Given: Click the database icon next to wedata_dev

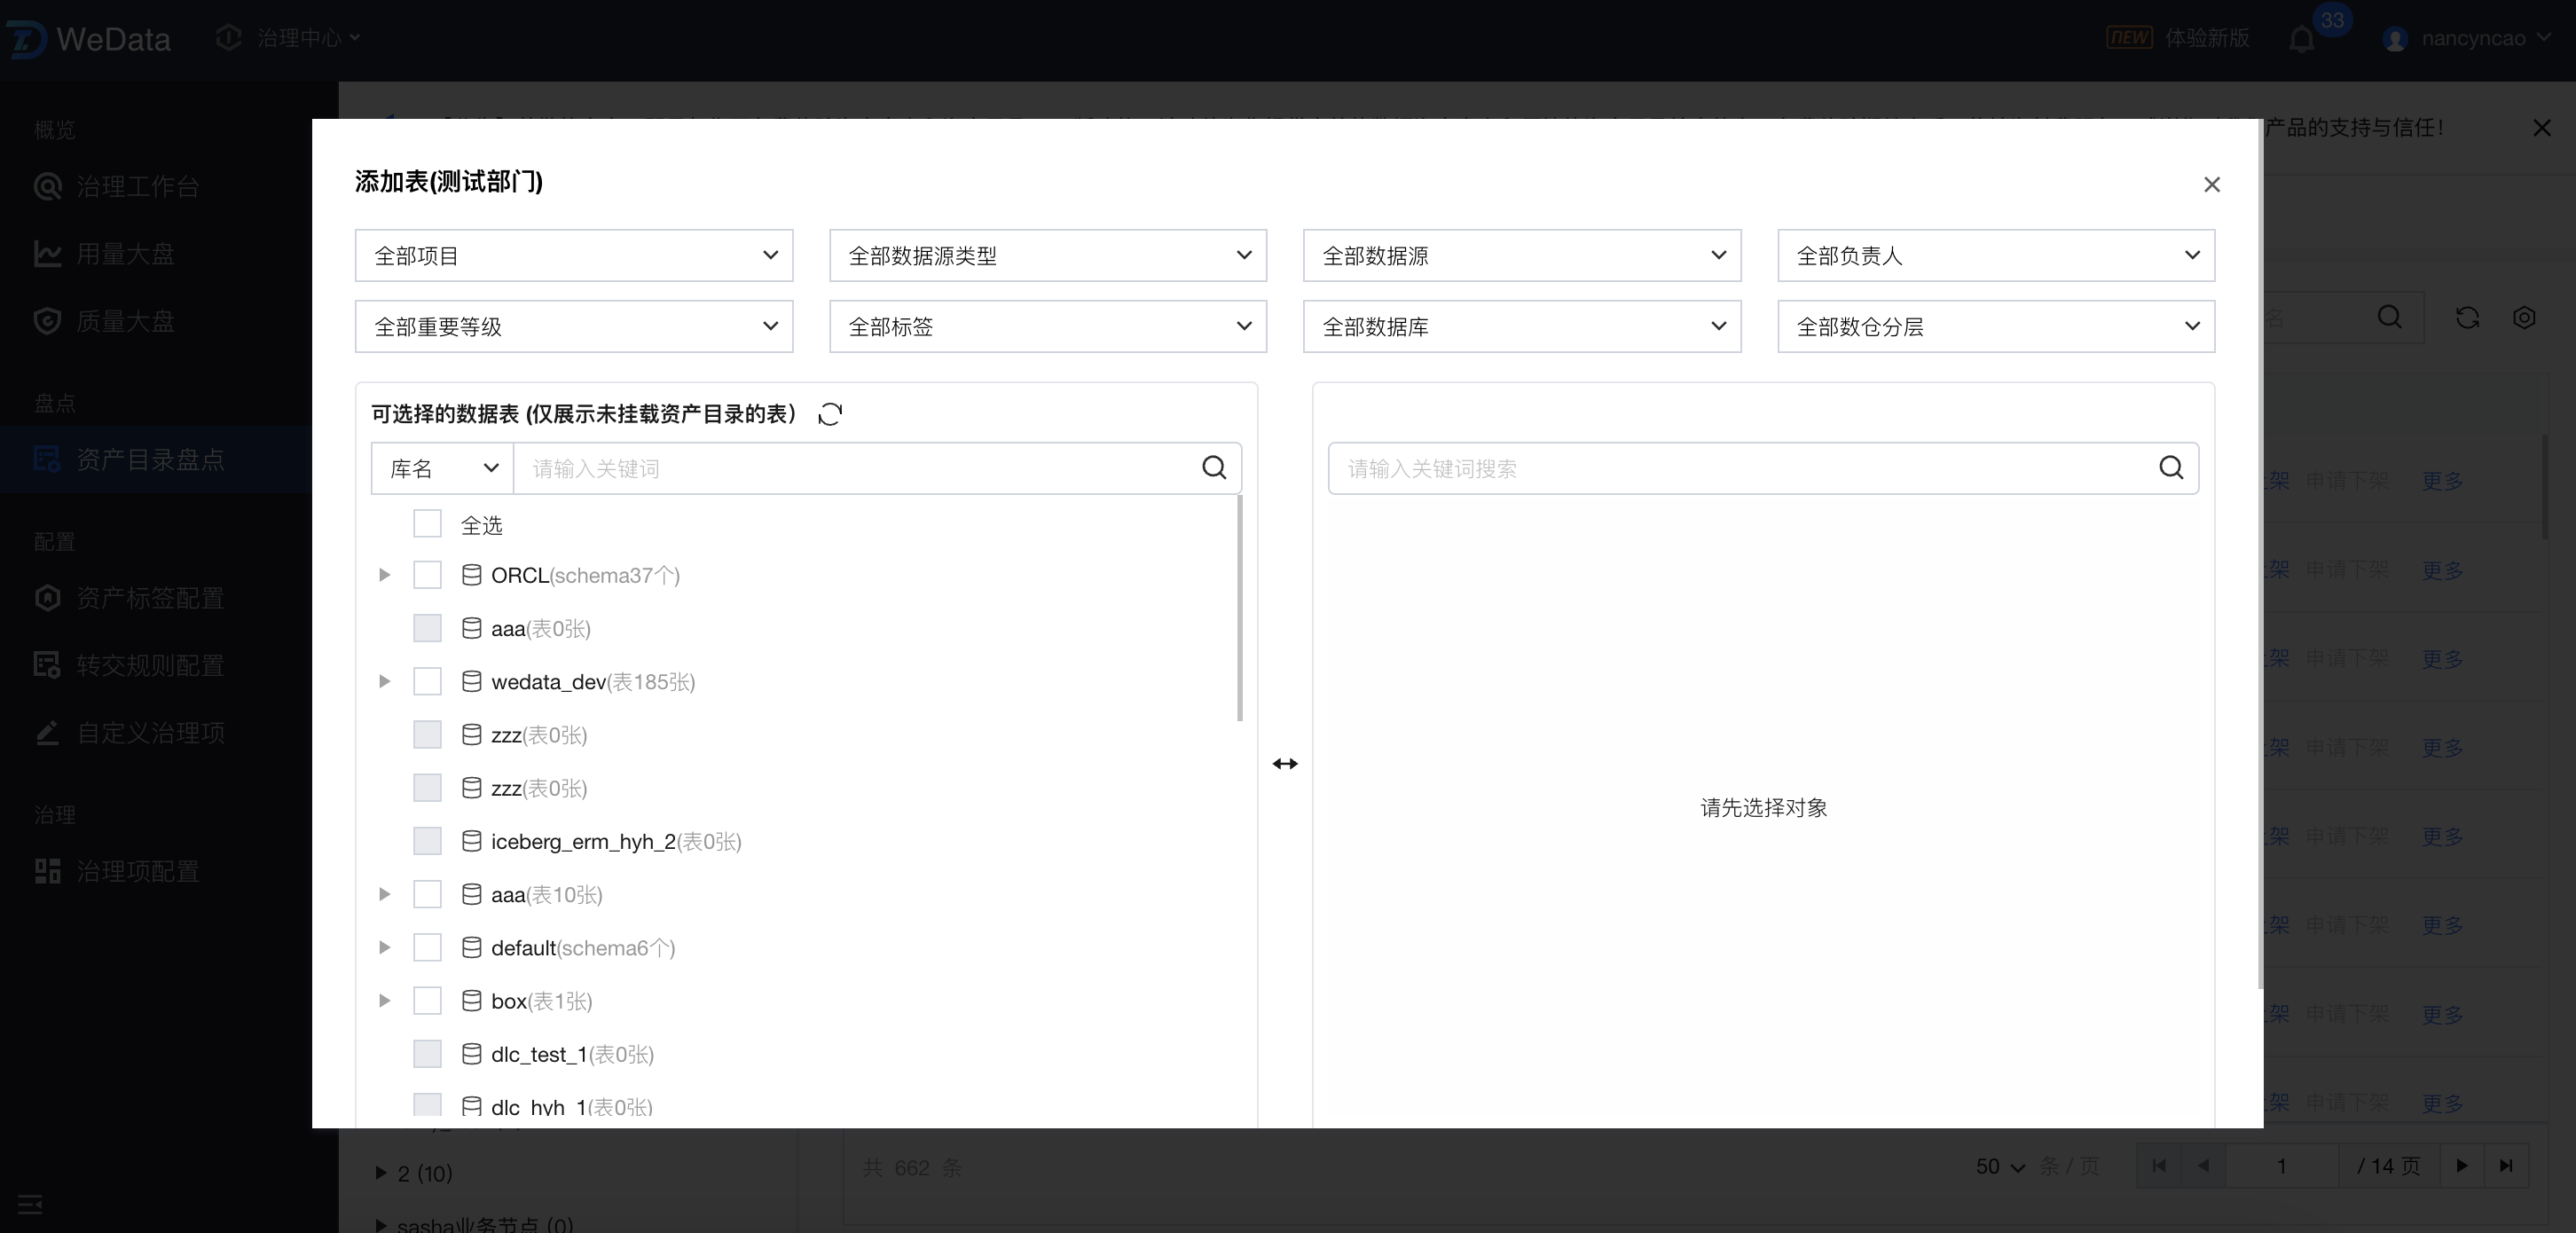Looking at the screenshot, I should 471,682.
